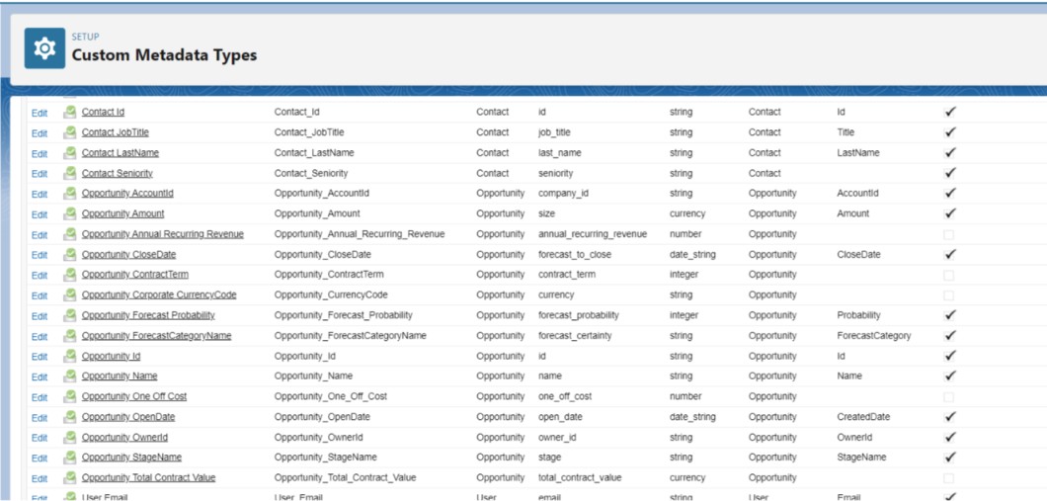Open Edit for the Contact JobTitle record
This screenshot has width=1047, height=501.
(40, 133)
